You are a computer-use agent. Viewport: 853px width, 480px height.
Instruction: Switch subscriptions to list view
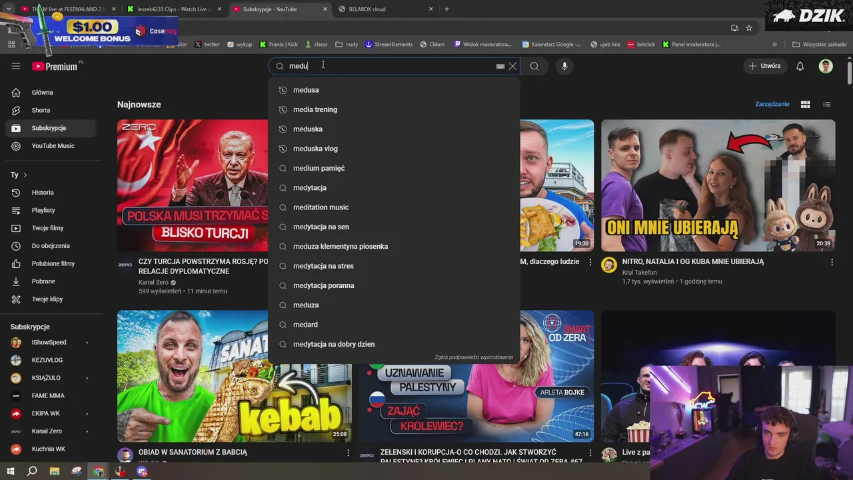click(x=827, y=104)
